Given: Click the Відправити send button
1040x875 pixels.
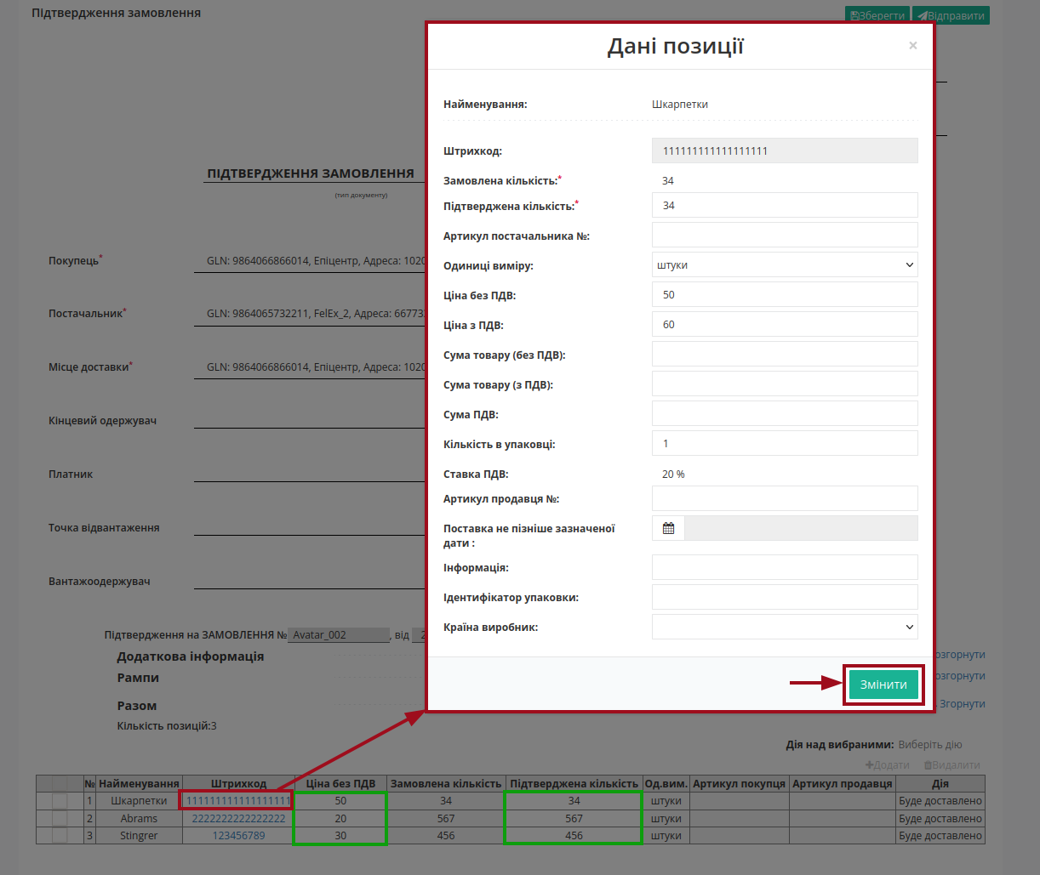Looking at the screenshot, I should click(x=951, y=15).
